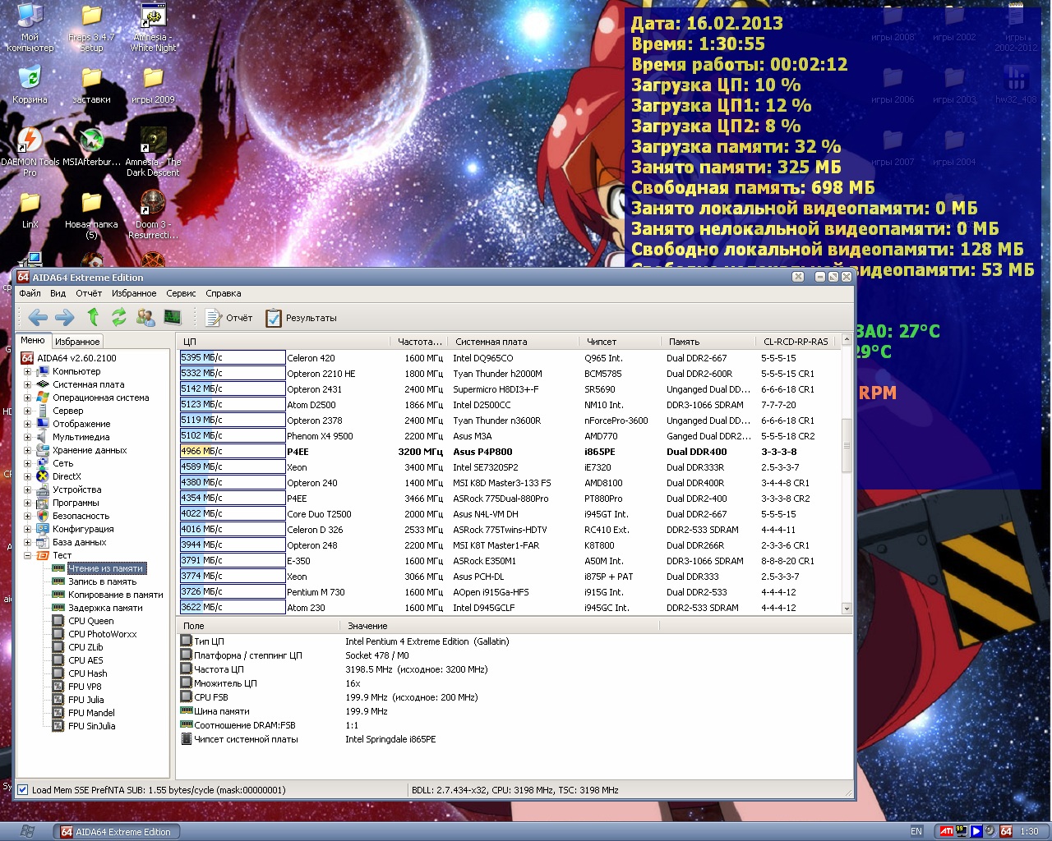This screenshot has width=1052, height=841.
Task: Expand the Отображение tree node
Action: click(x=27, y=424)
